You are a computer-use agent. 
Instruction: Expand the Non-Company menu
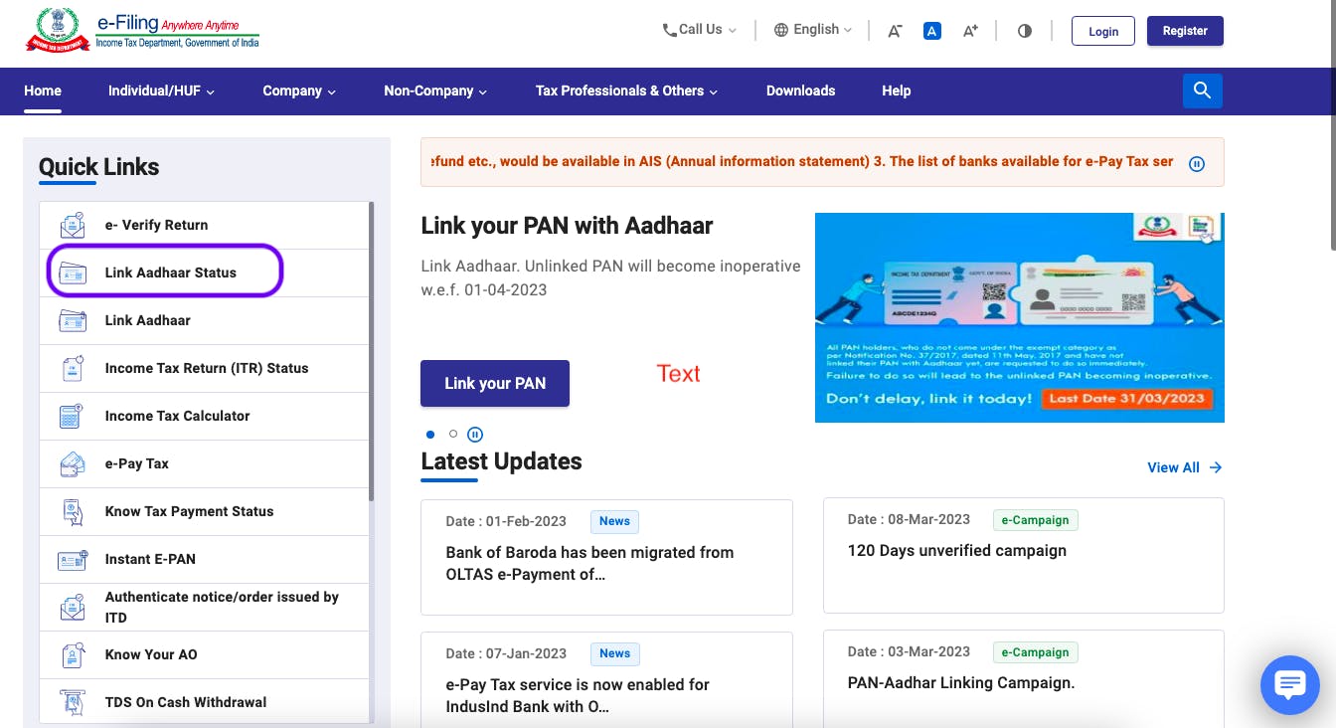click(435, 91)
